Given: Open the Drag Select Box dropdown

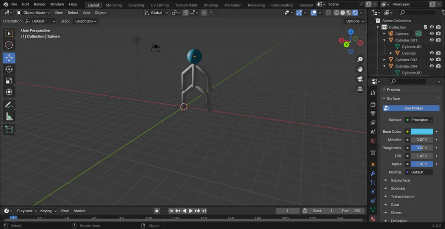Looking at the screenshot, I should click(x=86, y=21).
